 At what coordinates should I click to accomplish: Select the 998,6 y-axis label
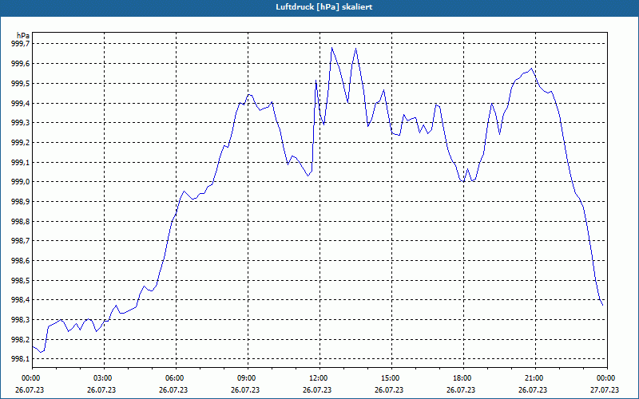20,261
